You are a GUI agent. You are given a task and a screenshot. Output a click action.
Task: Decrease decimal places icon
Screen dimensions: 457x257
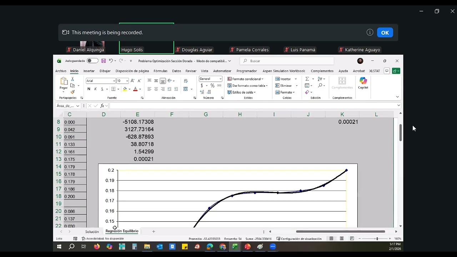point(209,92)
